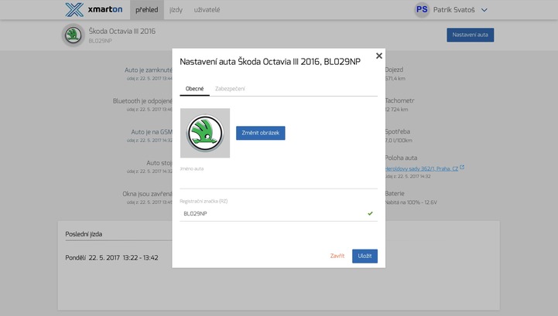Save settings with the Uložit button
558x316 pixels.
[x=365, y=256]
